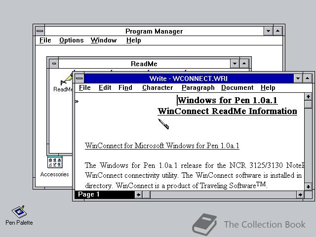Click Write horizontal scrollbar right arrow
The height and width of the screenshot is (237, 316).
point(300,195)
